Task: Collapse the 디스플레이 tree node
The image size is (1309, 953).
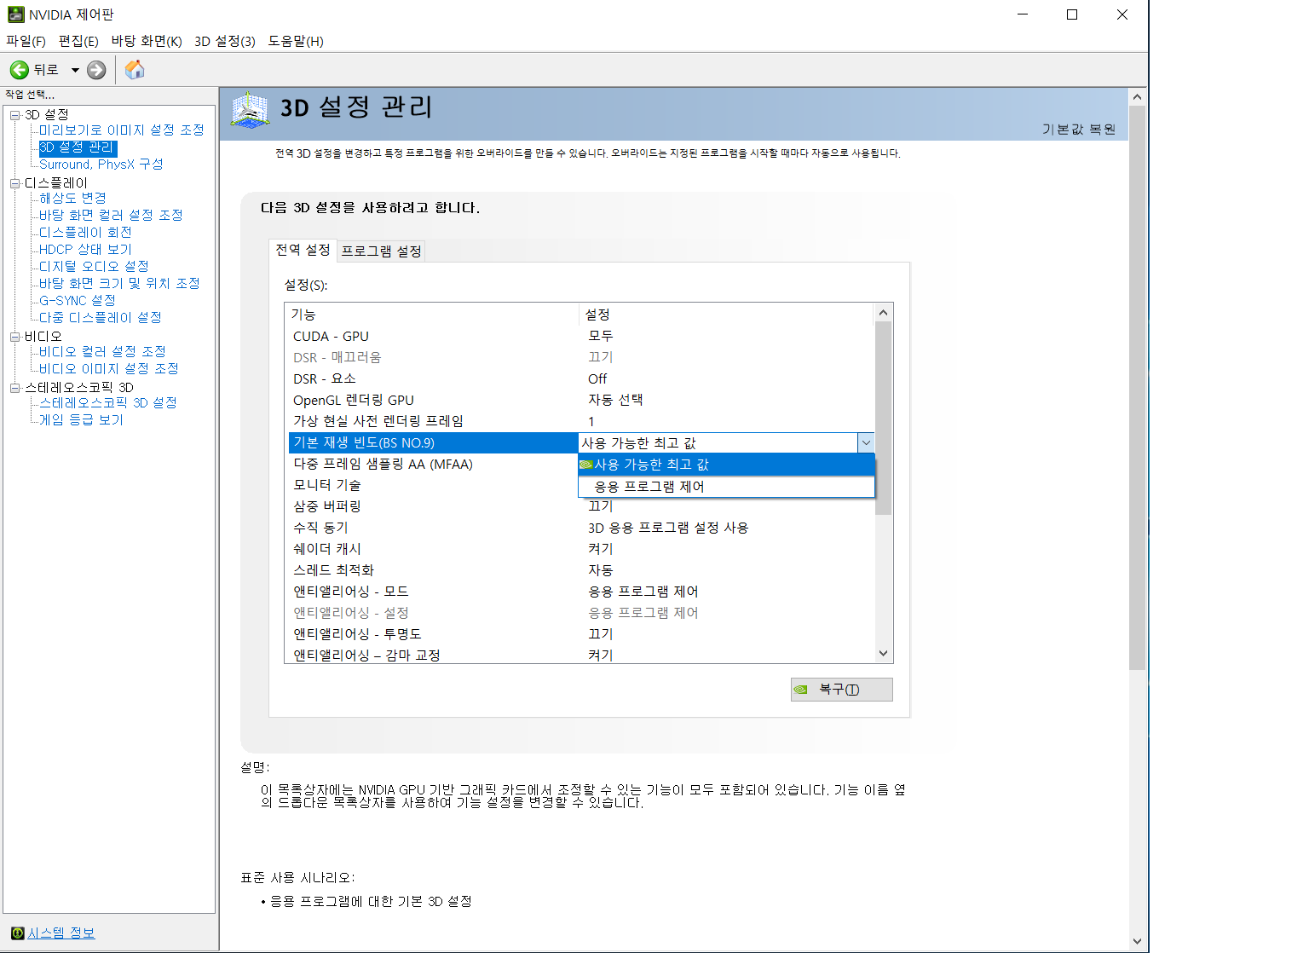Action: tap(14, 183)
